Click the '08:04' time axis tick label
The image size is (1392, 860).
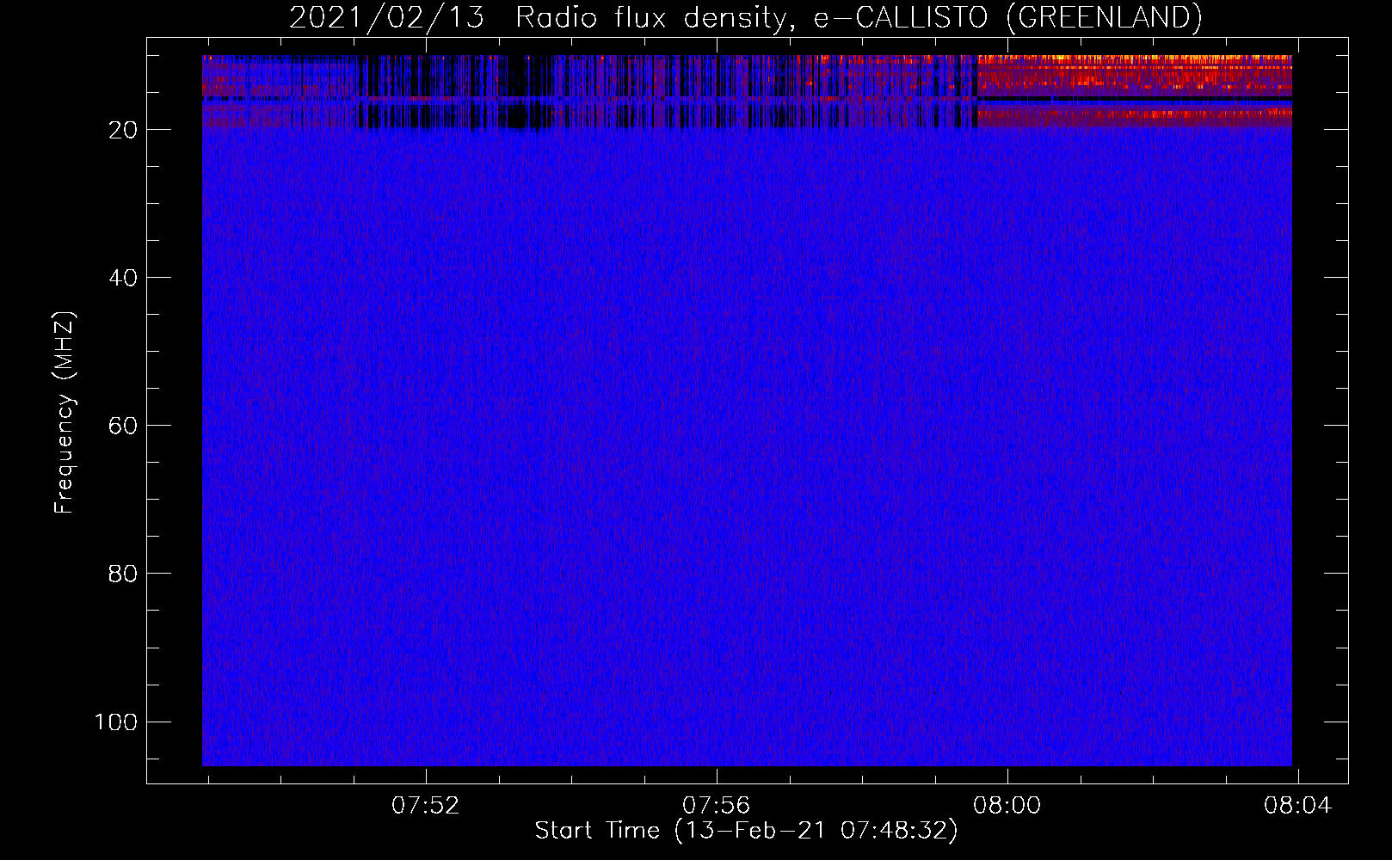1297,806
